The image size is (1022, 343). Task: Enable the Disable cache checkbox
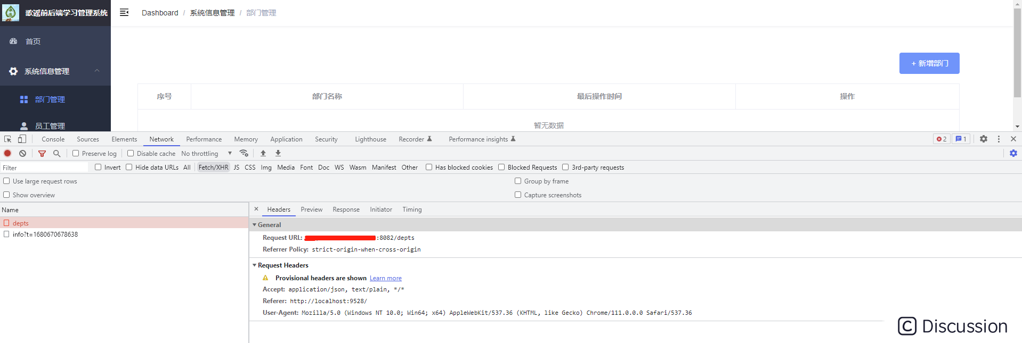tap(131, 153)
